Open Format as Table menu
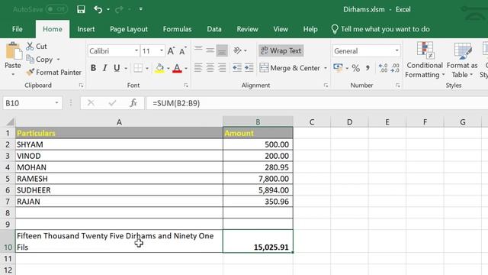Viewport: 488px width, 275px height. [462, 60]
